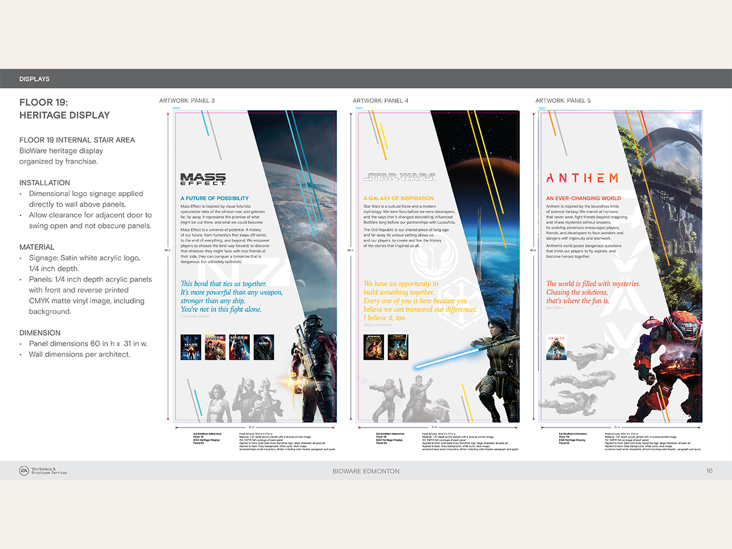The image size is (732, 549).
Task: Click the EA logo in the footer
Action: [24, 470]
